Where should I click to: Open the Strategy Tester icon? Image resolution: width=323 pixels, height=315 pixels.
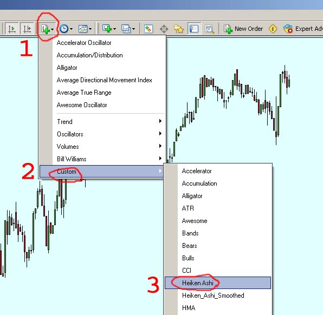(x=209, y=29)
